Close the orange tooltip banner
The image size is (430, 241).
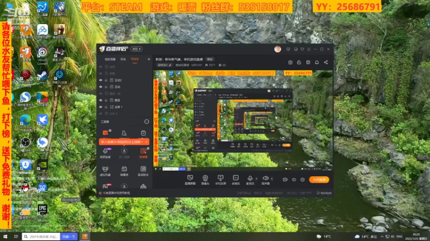(x=146, y=142)
